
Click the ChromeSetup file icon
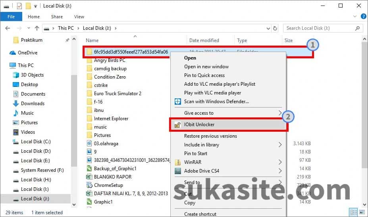(90, 185)
